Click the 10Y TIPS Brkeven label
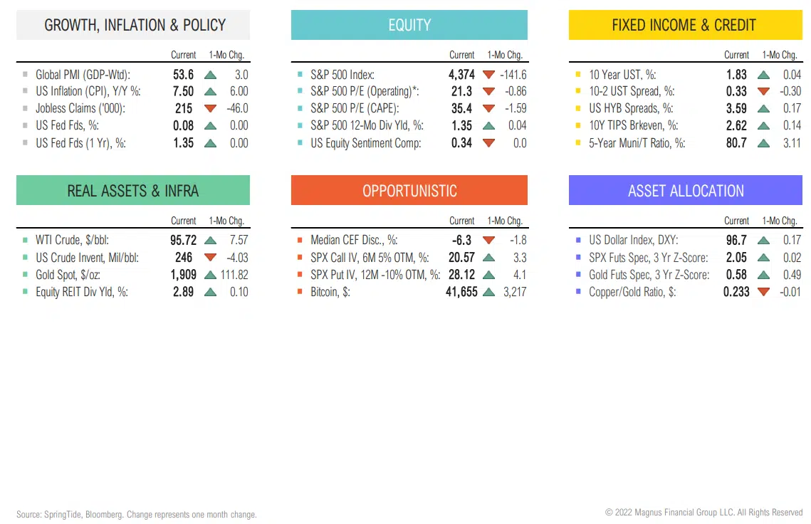This screenshot has height=524, width=811. tap(633, 125)
